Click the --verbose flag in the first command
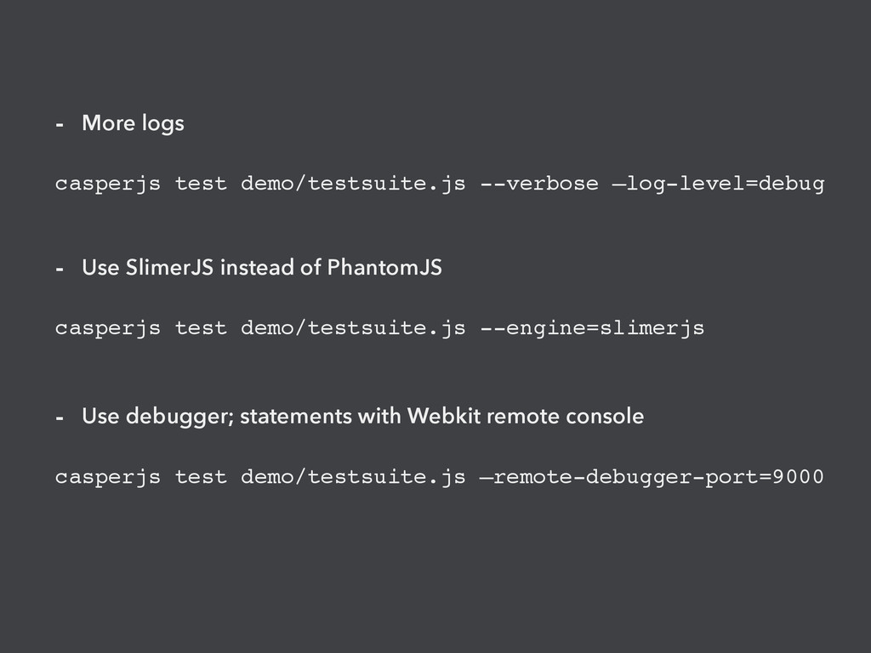The width and height of the screenshot is (871, 653). pos(538,185)
